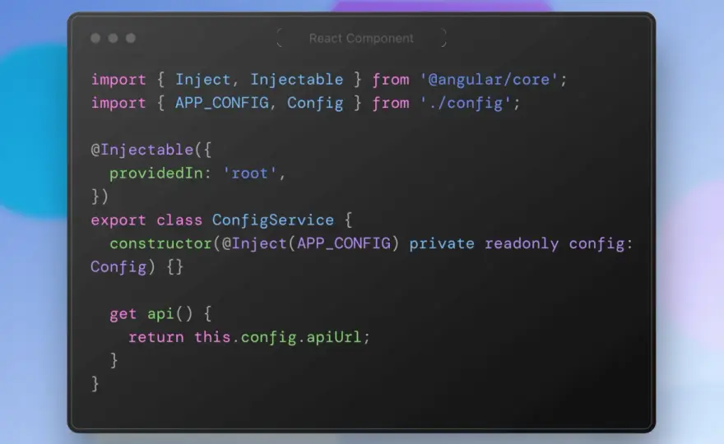Click 'this.config.apiUrl' expression
This screenshot has height=444, width=724.
(x=277, y=337)
